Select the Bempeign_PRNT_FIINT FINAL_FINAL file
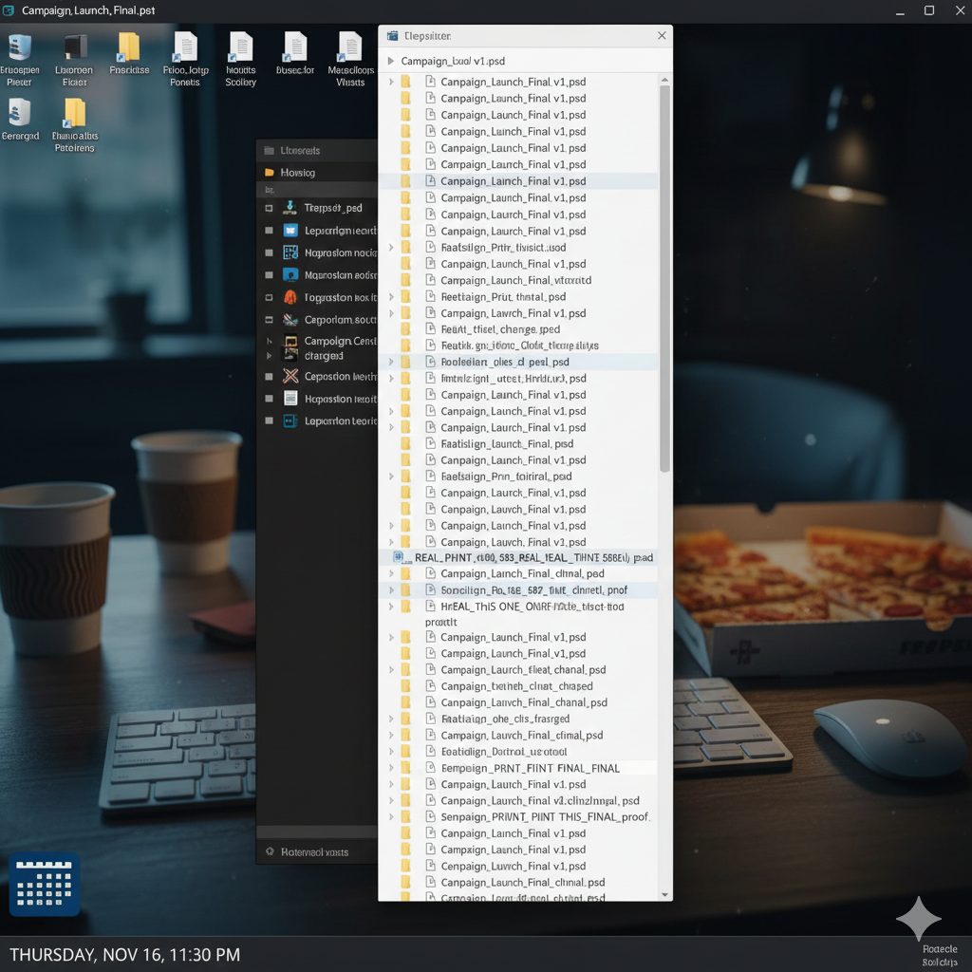 tap(530, 768)
